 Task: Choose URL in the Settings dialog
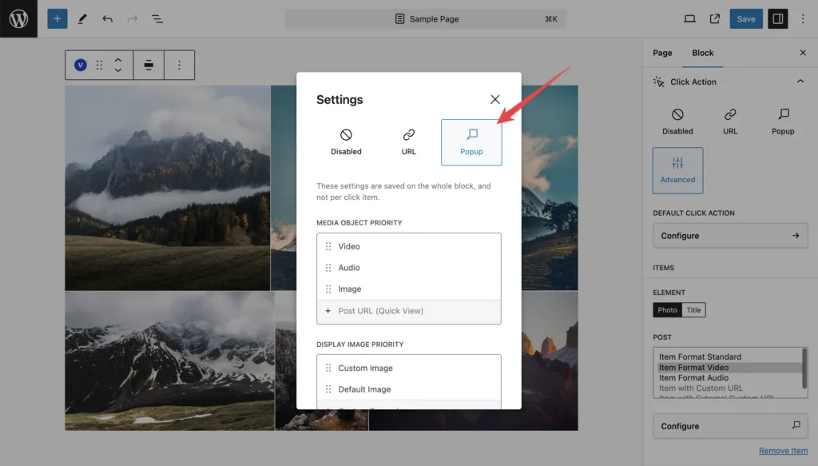[x=408, y=142]
